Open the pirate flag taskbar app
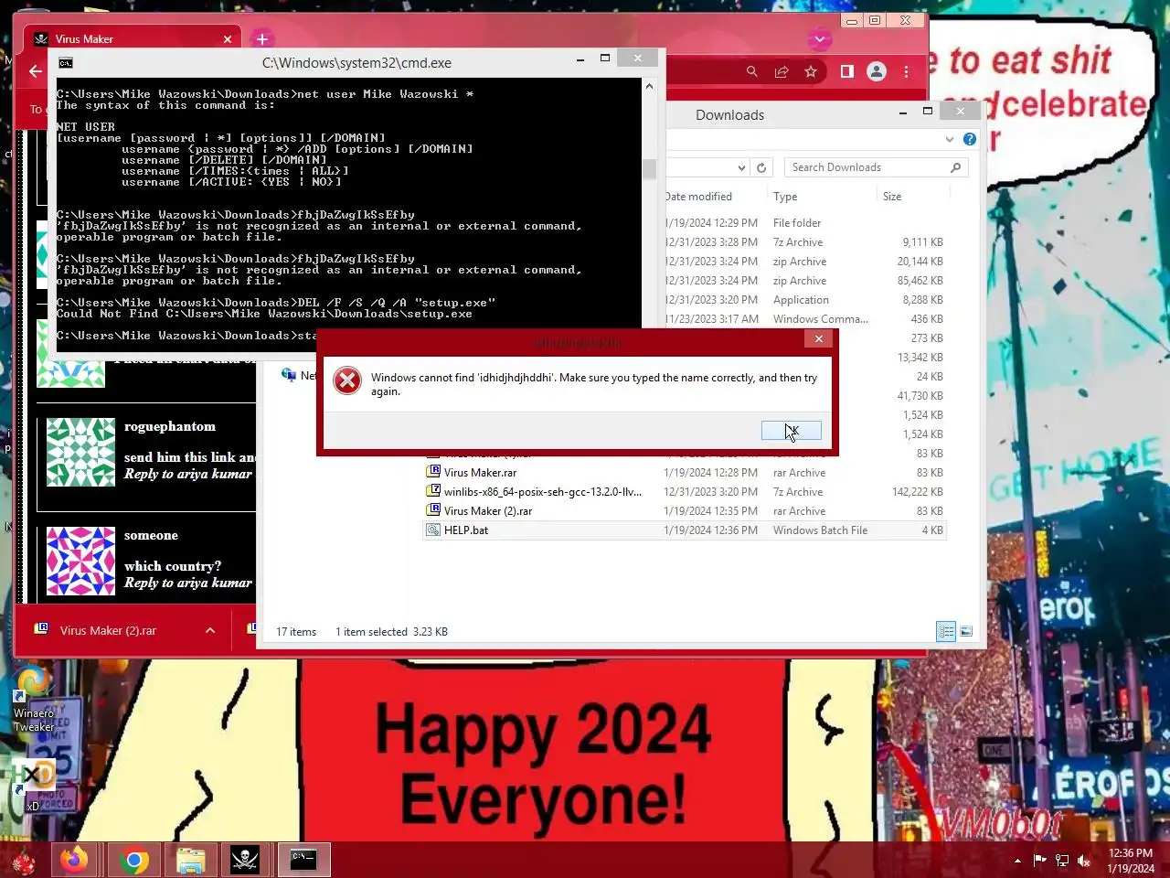Image resolution: width=1170 pixels, height=878 pixels. [245, 861]
